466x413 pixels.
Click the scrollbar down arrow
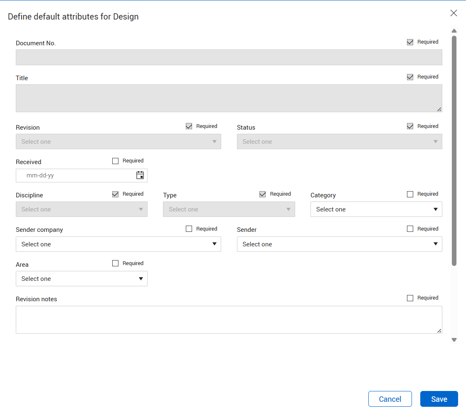pyautogui.click(x=454, y=340)
